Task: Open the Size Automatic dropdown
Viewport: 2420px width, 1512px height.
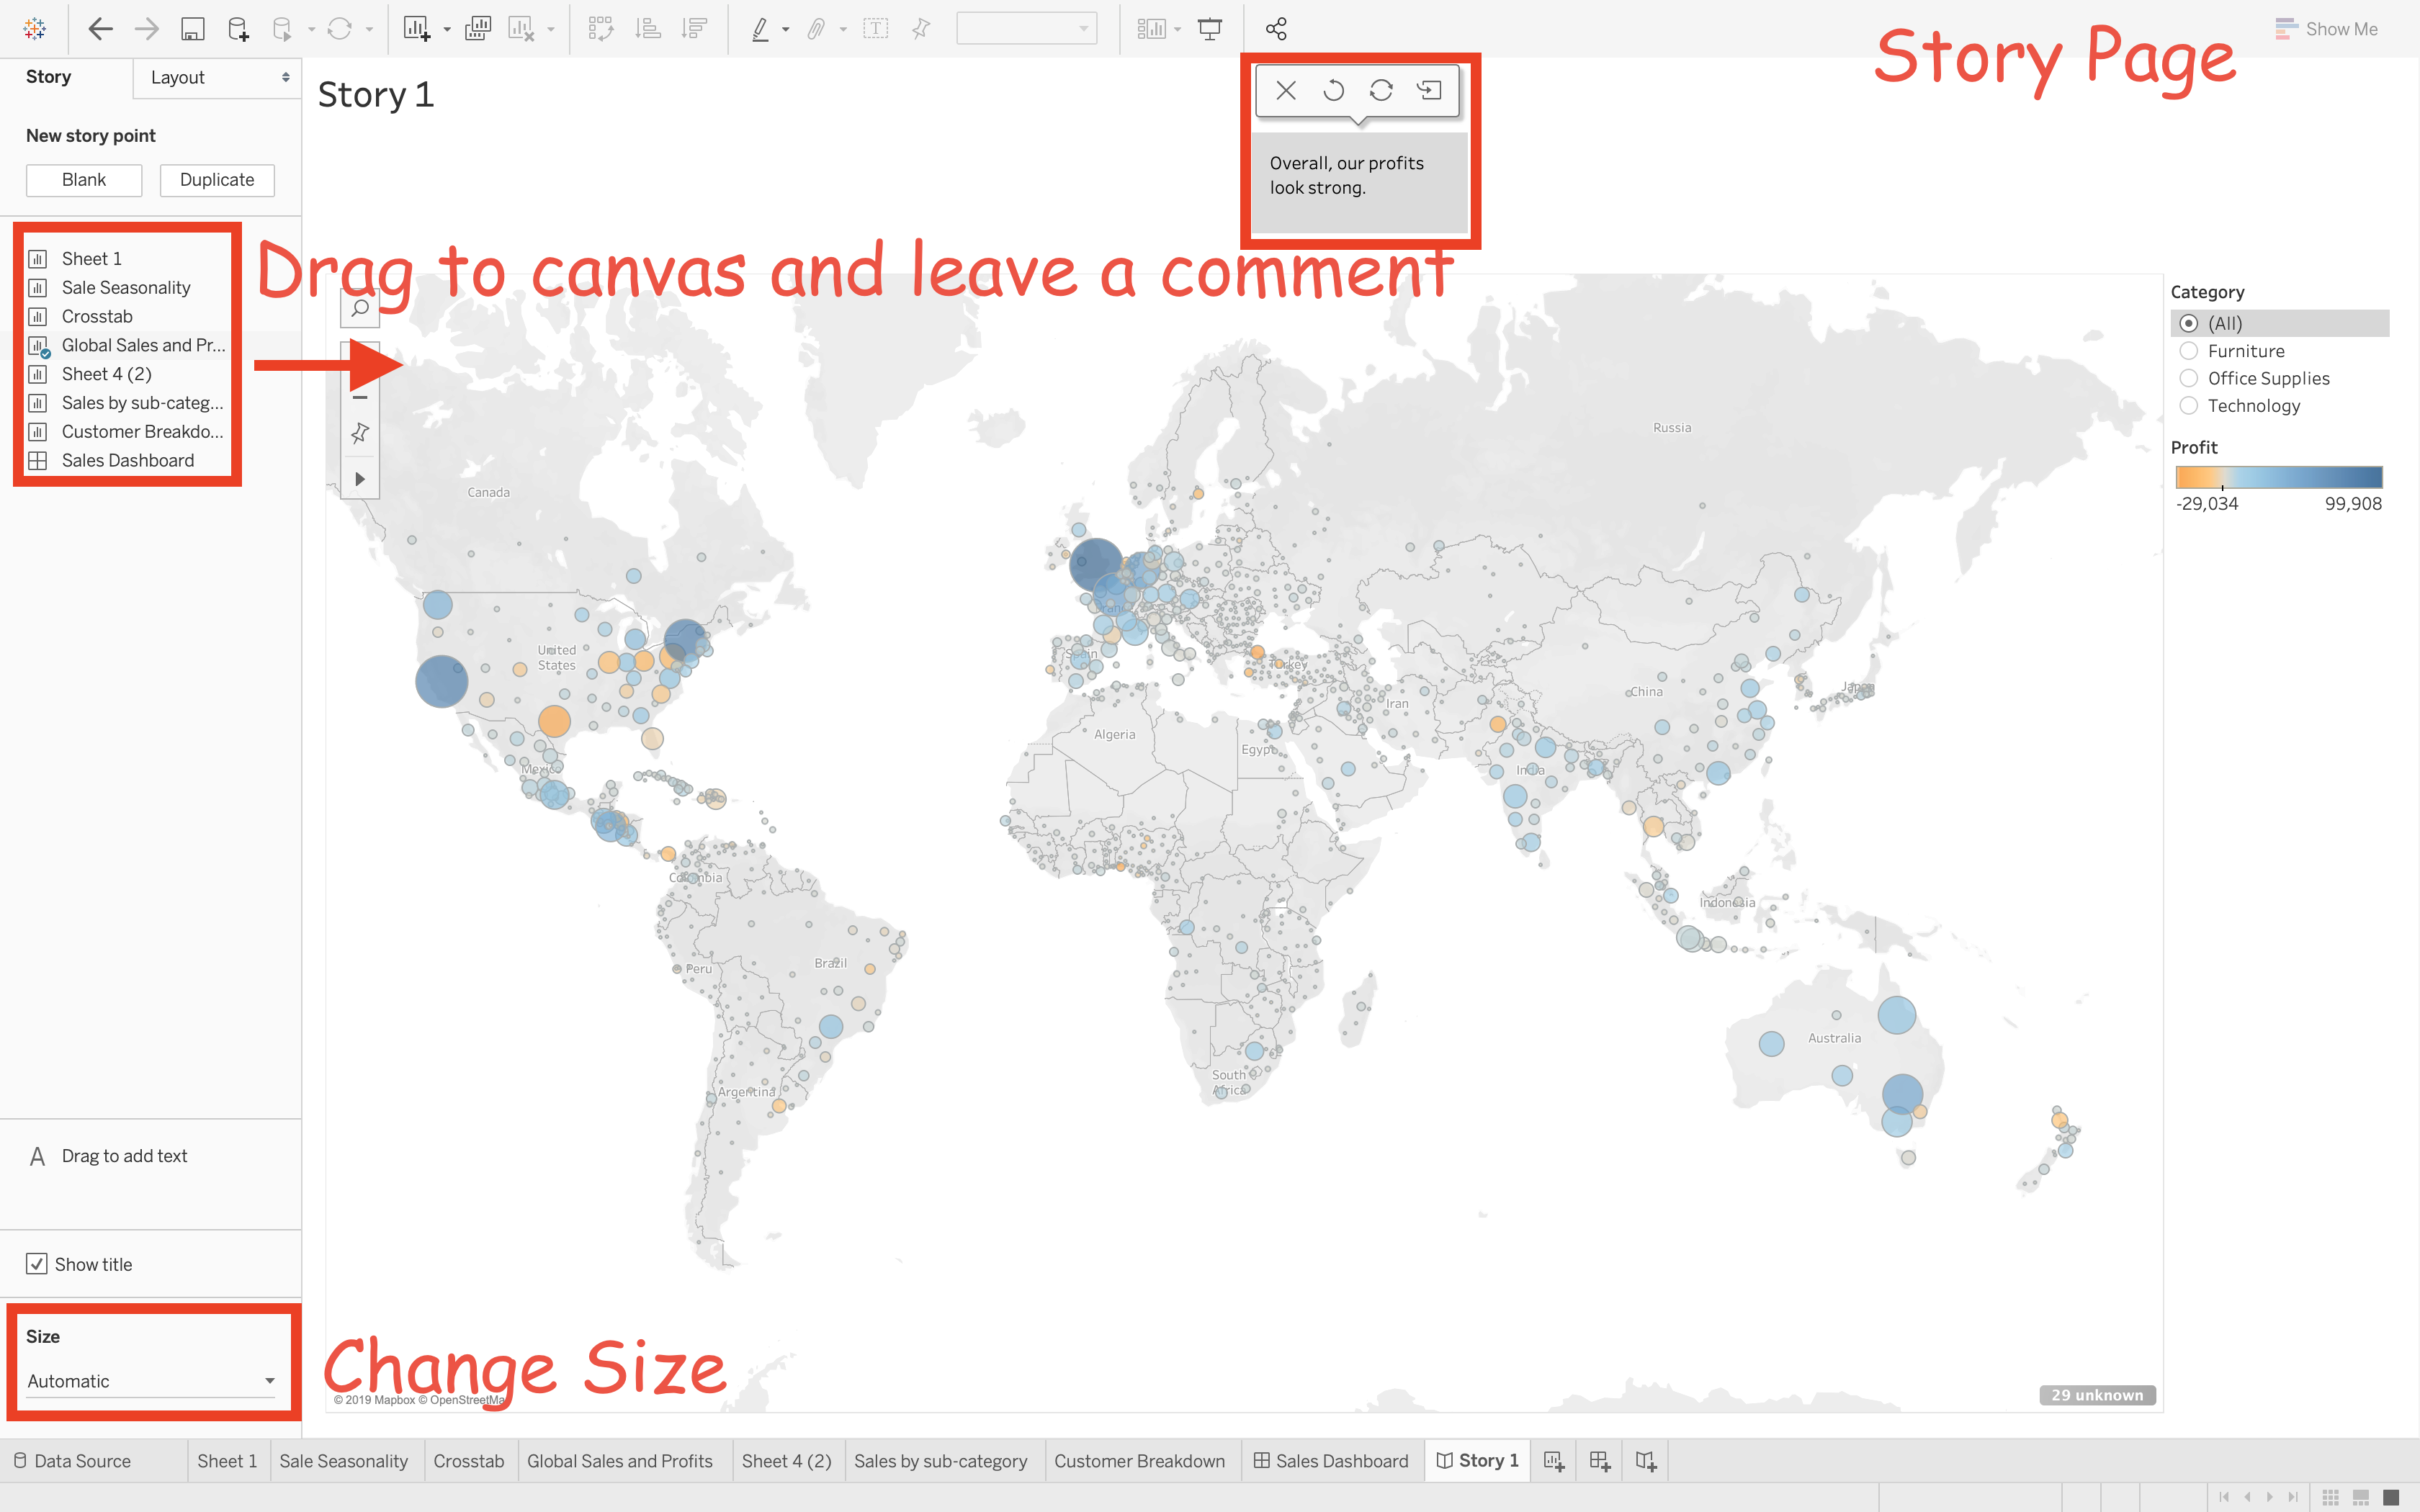Action: tap(150, 1381)
